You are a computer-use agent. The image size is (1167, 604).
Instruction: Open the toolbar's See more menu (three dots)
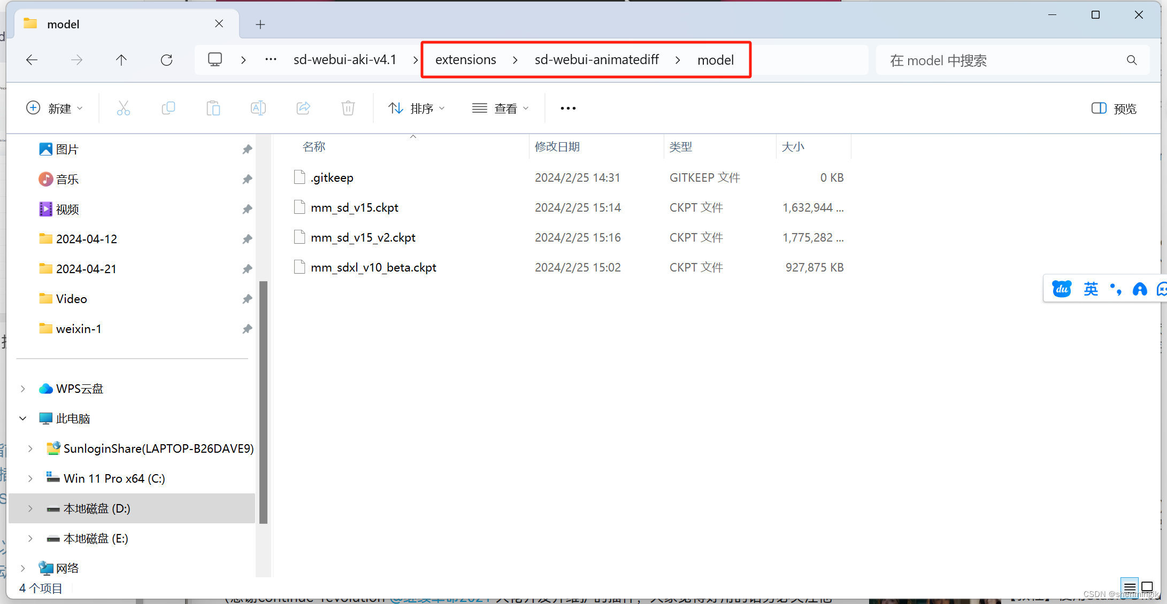pos(568,108)
